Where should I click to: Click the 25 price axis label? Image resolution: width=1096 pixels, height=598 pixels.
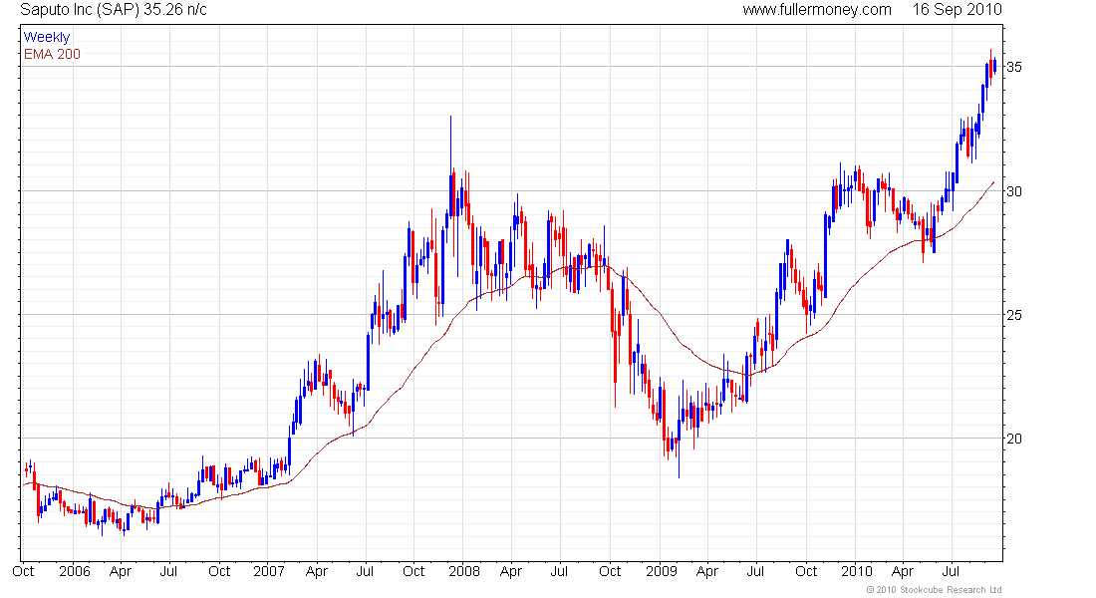(1013, 315)
